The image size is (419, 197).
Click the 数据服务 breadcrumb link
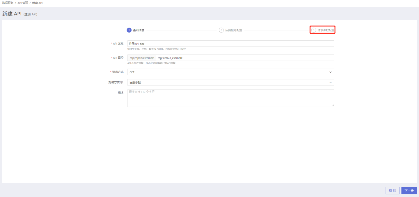[8, 3]
